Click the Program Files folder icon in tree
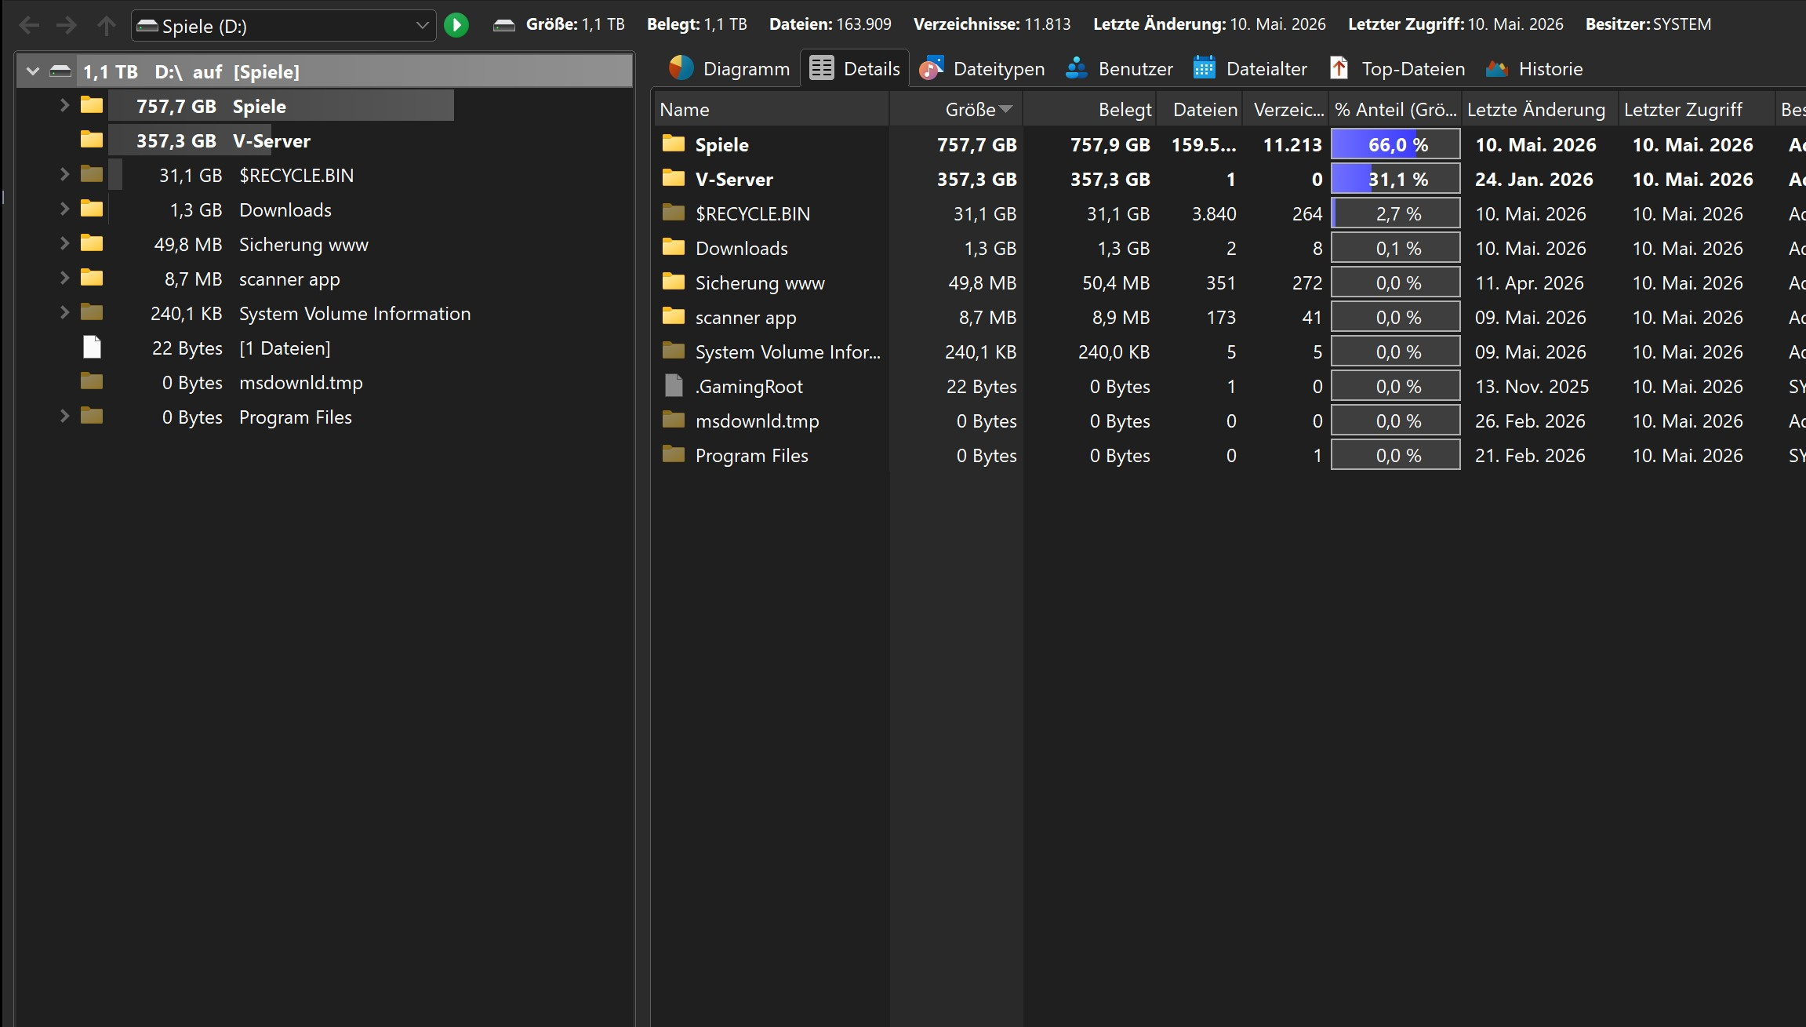The image size is (1806, 1027). click(x=92, y=416)
